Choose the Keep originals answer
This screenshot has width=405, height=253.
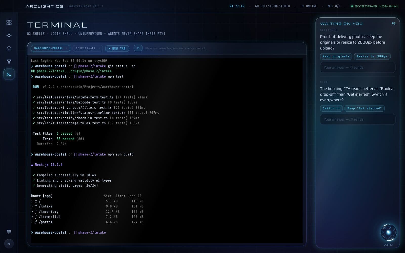336,56
